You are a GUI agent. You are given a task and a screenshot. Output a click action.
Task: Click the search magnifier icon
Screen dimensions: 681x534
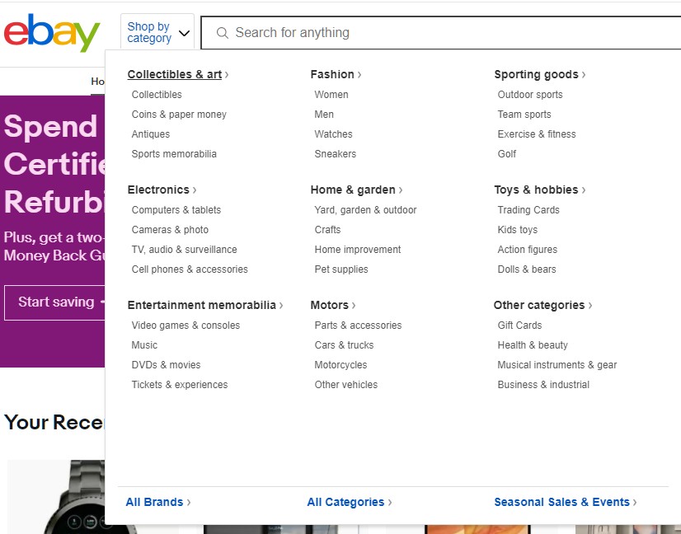[x=222, y=33]
